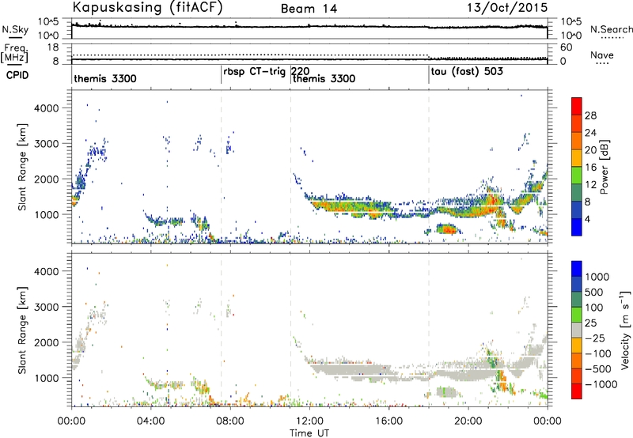Click the 18 MHz frequency tick label
Viewport: 633px width, 438px height.
pyautogui.click(x=53, y=47)
